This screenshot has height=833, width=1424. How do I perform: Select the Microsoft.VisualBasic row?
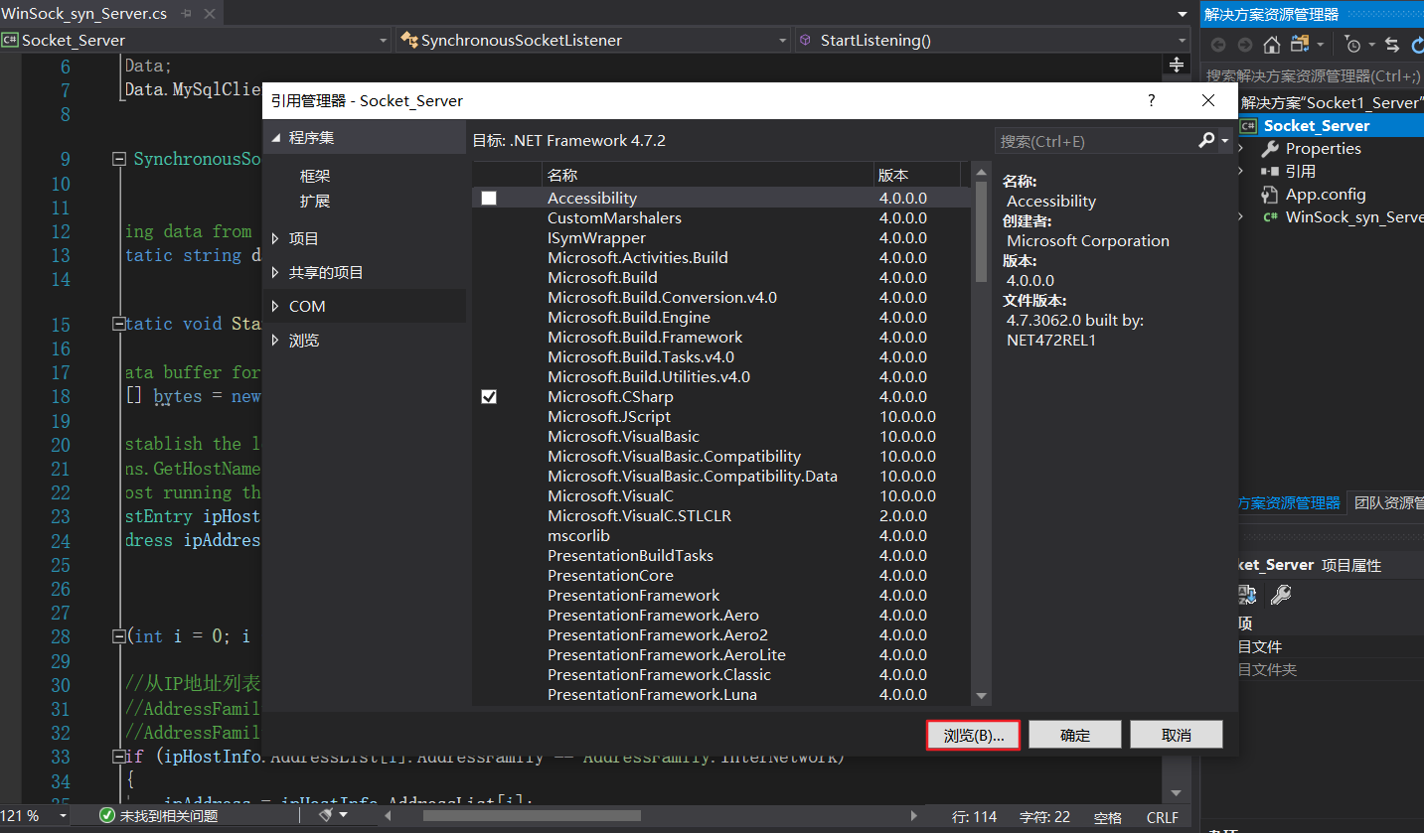722,437
